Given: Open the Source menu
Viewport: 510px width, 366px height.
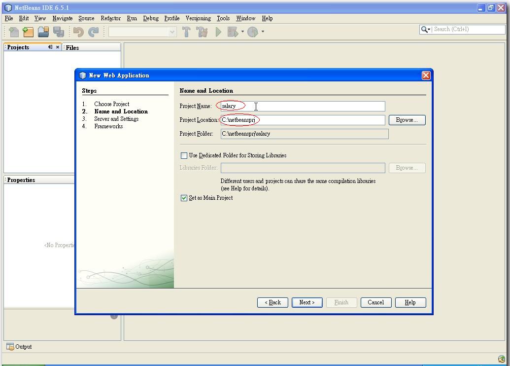Looking at the screenshot, I should point(86,18).
